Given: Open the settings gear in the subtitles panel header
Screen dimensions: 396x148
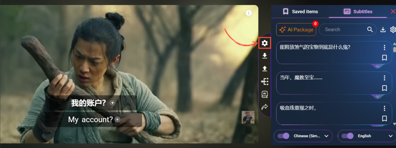Looking at the screenshot, I should [x=393, y=29].
